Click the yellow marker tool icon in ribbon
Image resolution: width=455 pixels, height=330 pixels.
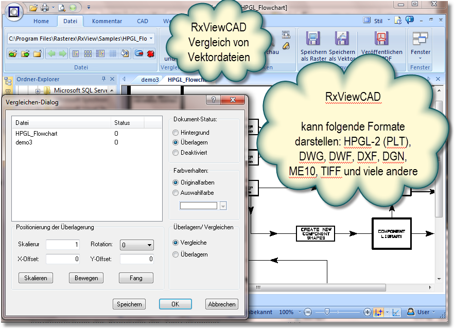(286, 46)
